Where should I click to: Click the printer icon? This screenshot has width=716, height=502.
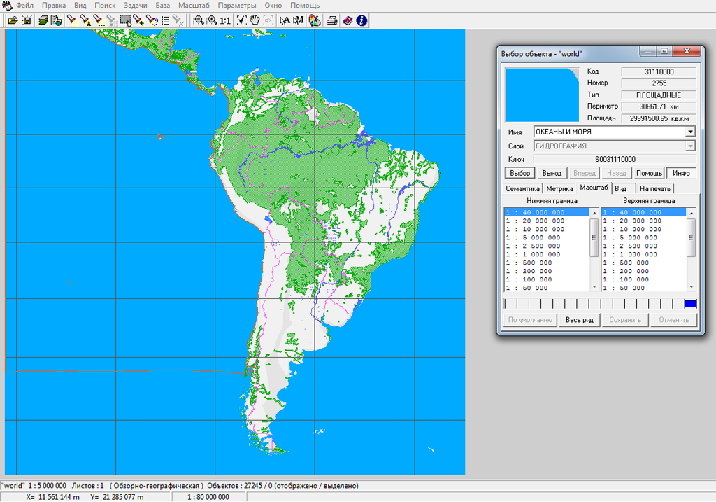point(332,20)
